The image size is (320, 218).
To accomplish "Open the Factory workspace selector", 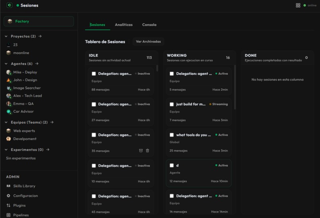I will [x=39, y=21].
